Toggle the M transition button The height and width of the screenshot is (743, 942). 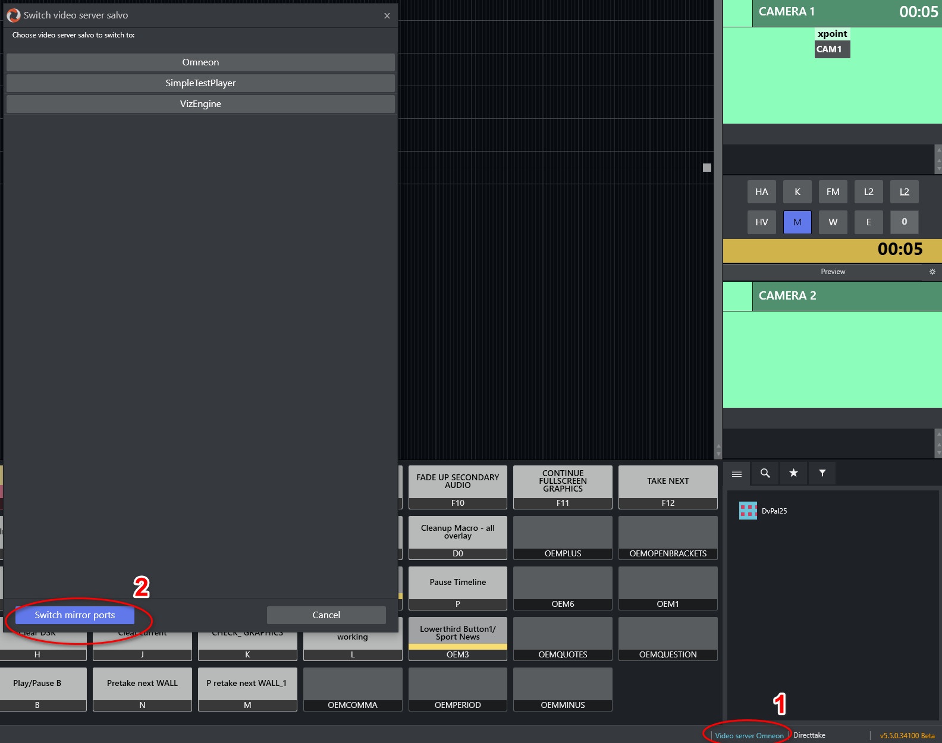point(797,222)
